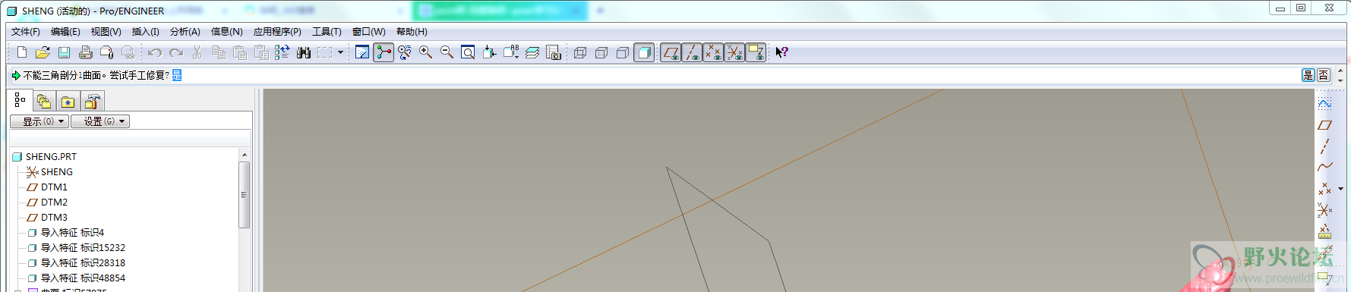Open the reorient view icon
This screenshot has width=1351, height=292.
coord(490,52)
